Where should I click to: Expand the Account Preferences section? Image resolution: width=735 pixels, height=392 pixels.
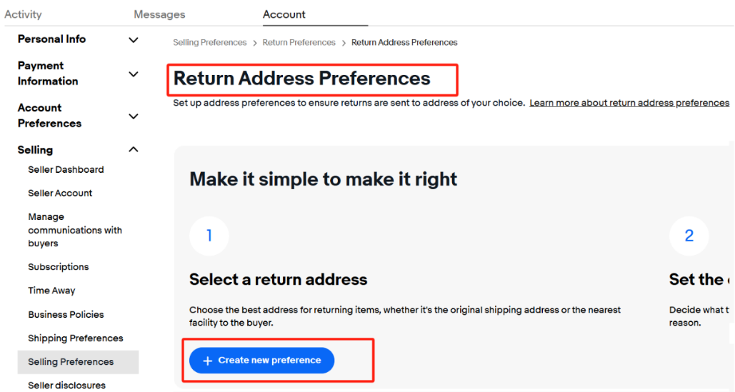[x=133, y=116]
